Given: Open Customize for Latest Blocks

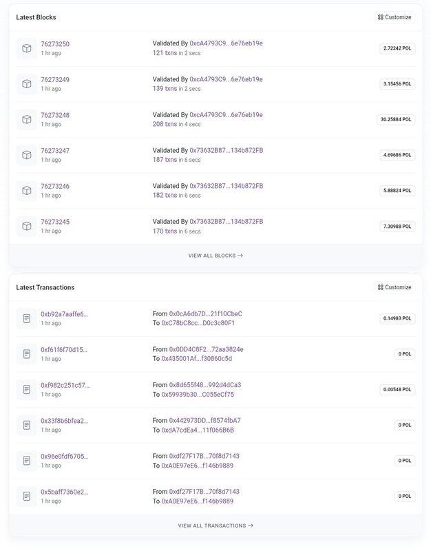Looking at the screenshot, I should pos(395,17).
